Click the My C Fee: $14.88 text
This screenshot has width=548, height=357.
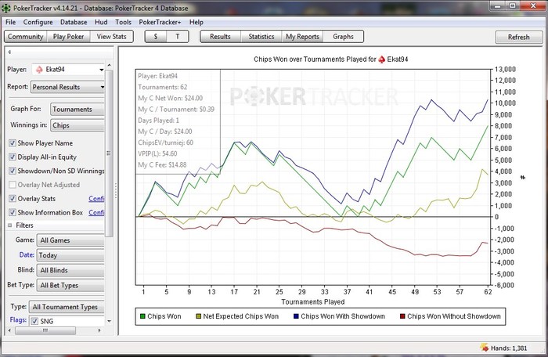(x=162, y=164)
